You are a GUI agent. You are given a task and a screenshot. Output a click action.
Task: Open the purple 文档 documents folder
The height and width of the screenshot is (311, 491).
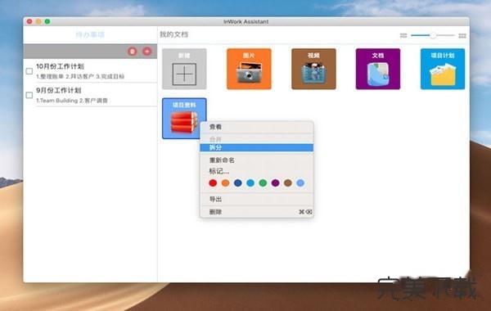pos(378,69)
